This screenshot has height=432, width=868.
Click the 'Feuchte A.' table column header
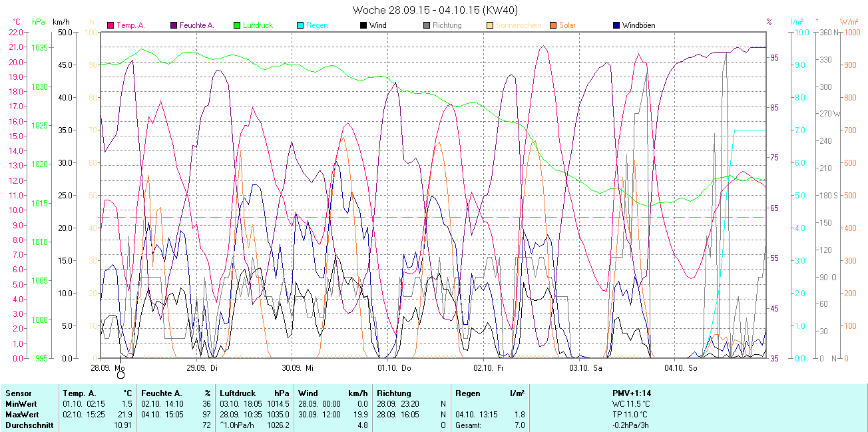161,393
